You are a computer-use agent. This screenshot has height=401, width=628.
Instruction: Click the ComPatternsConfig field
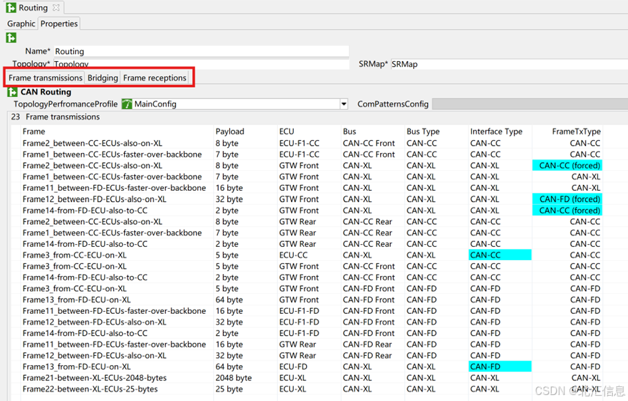point(530,104)
